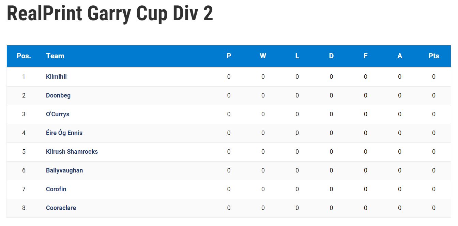Select the W column header
This screenshot has height=226, width=458.
263,56
